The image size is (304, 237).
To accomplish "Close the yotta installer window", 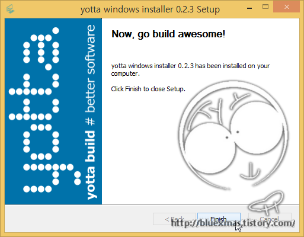I will (287, 7).
